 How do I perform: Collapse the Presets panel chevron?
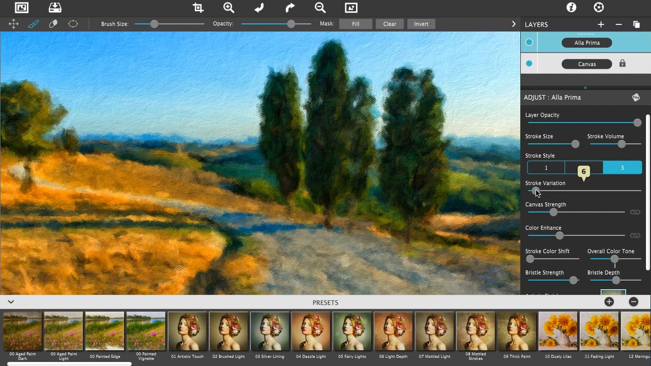tap(11, 302)
